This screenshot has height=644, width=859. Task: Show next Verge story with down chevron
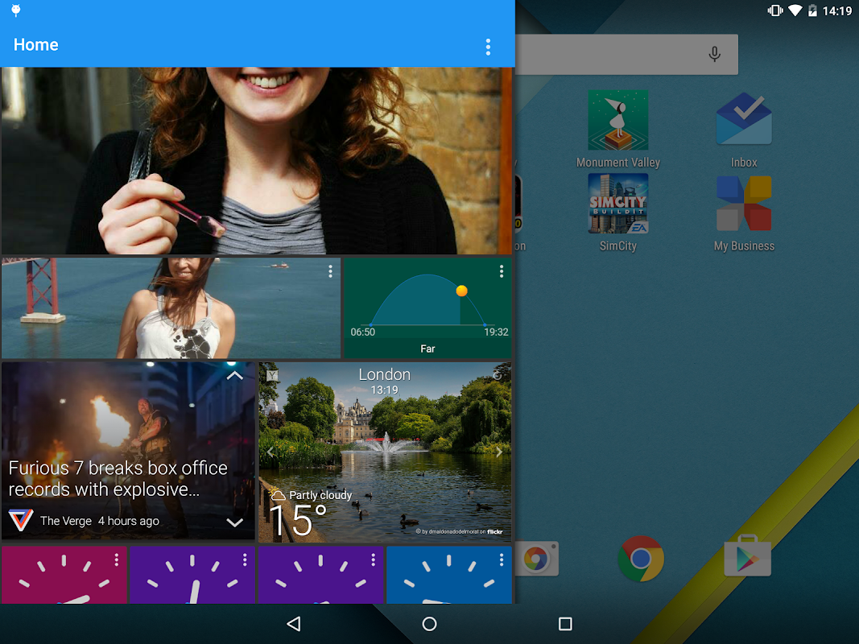234,522
